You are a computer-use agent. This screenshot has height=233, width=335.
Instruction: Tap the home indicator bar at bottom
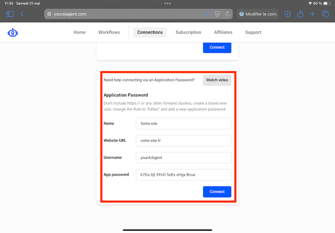(167, 230)
